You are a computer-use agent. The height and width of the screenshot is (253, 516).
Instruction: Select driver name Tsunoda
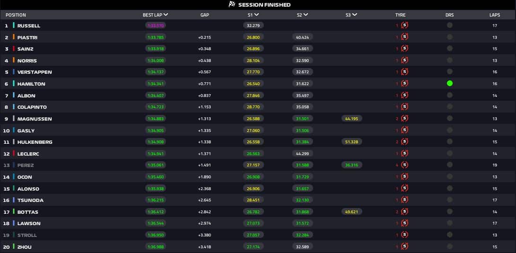pos(31,200)
